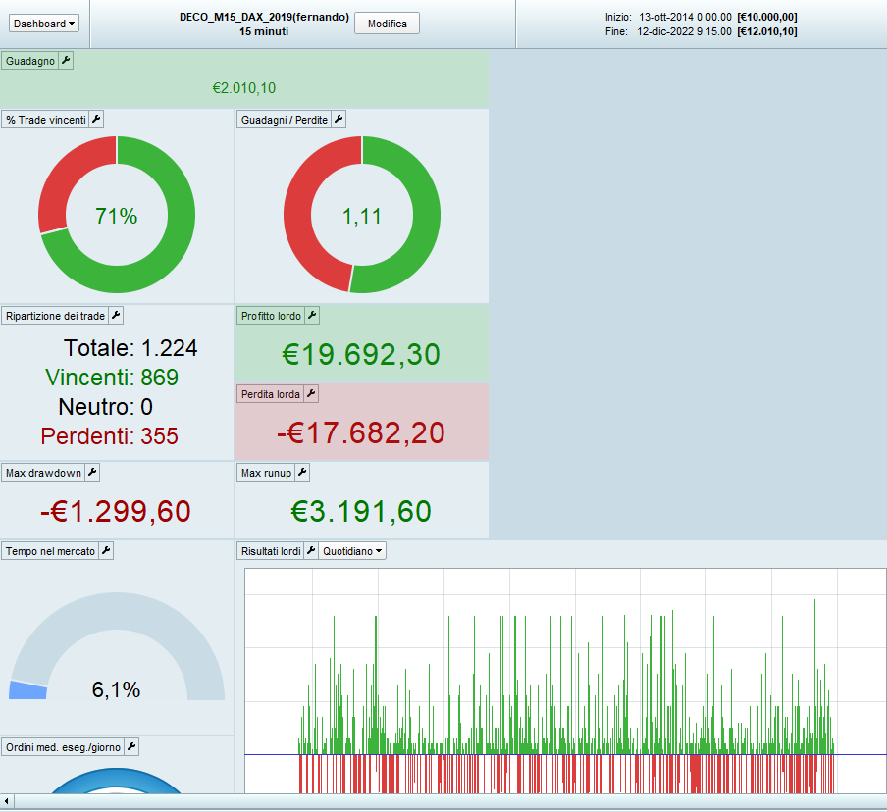Click the Totale: 1.224 trades text

tap(130, 348)
